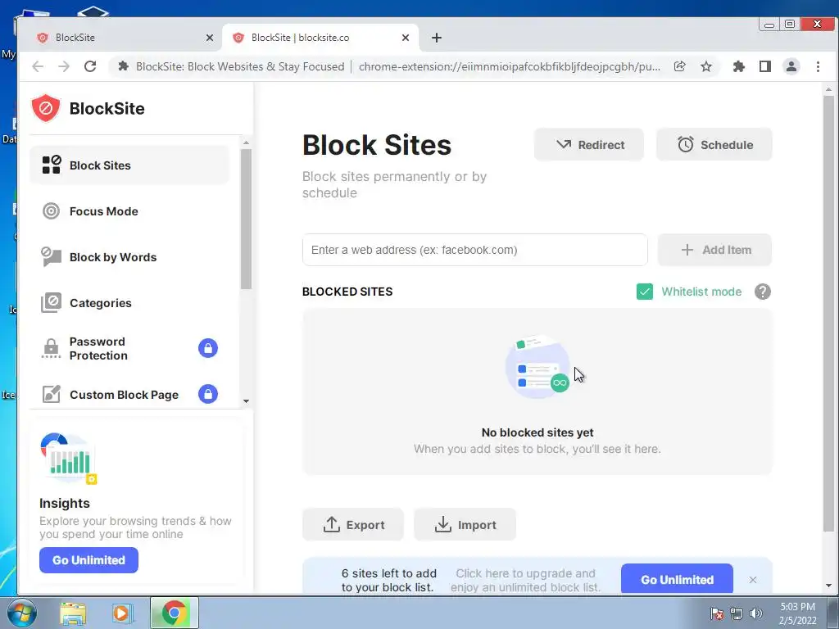Toggle the Whitelist mode checkbox
The image size is (839, 629).
click(x=645, y=292)
